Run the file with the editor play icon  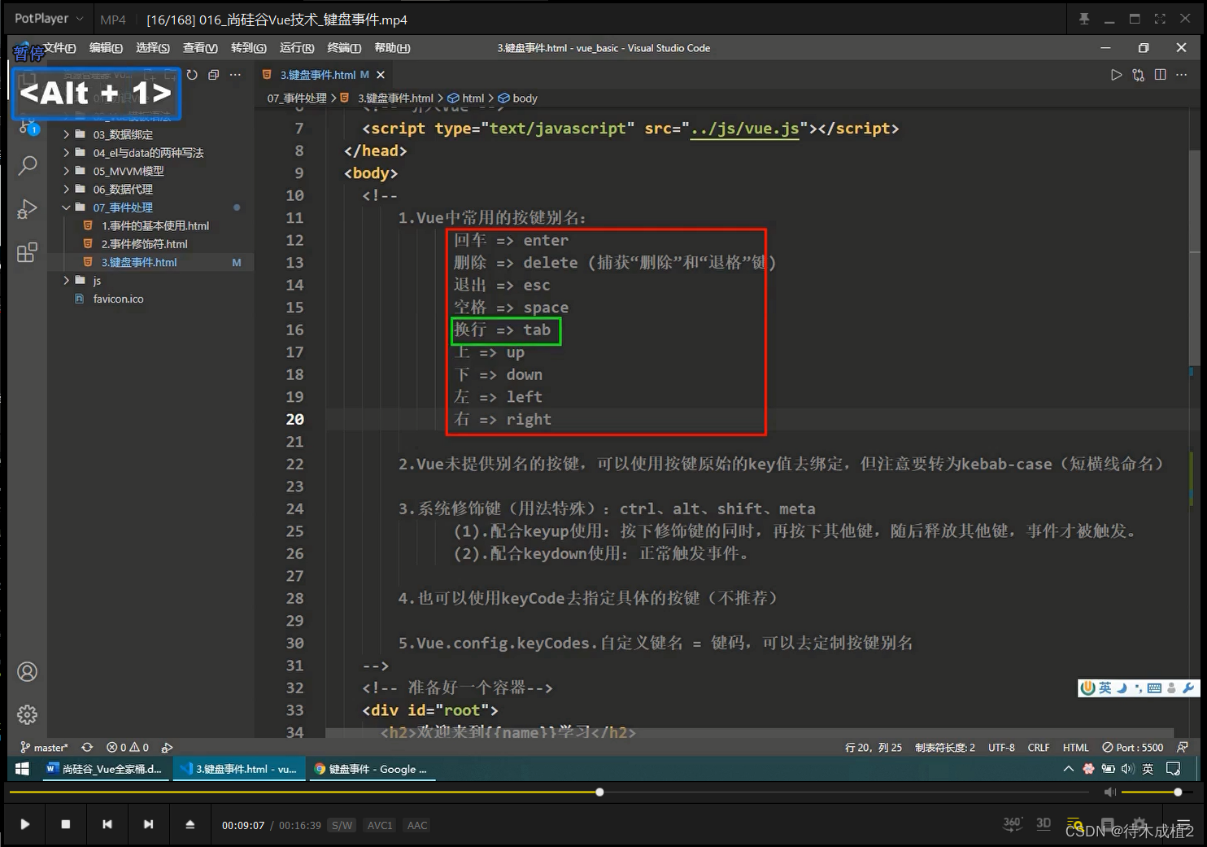(x=1116, y=75)
